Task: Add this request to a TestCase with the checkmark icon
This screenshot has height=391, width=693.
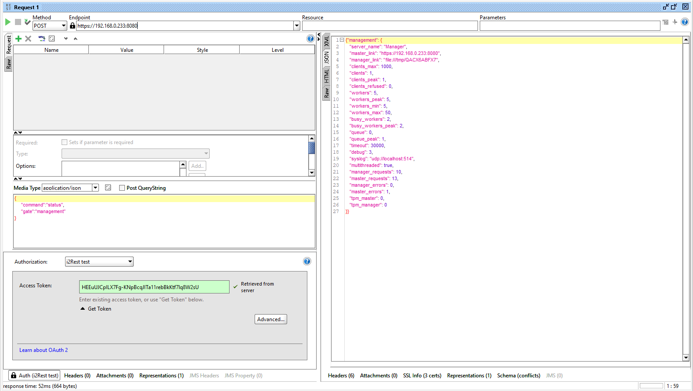Action: [x=27, y=22]
